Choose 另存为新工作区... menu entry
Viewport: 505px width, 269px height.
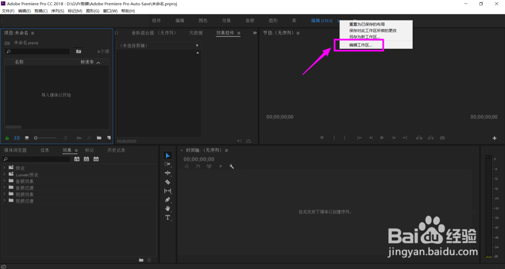pyautogui.click(x=365, y=37)
